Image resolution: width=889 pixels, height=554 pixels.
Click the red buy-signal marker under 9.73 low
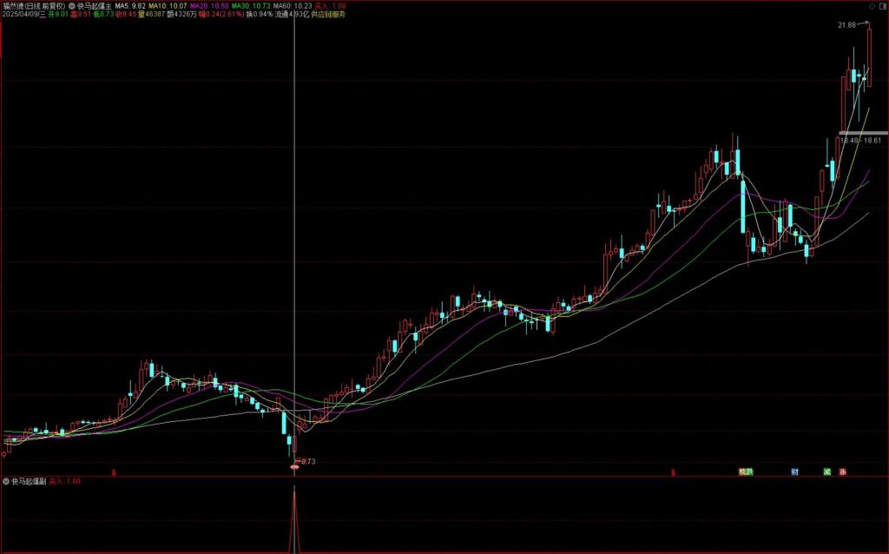coord(294,468)
